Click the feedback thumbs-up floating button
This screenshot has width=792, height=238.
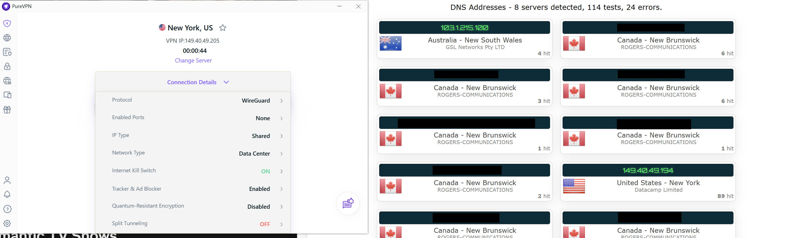point(348,203)
